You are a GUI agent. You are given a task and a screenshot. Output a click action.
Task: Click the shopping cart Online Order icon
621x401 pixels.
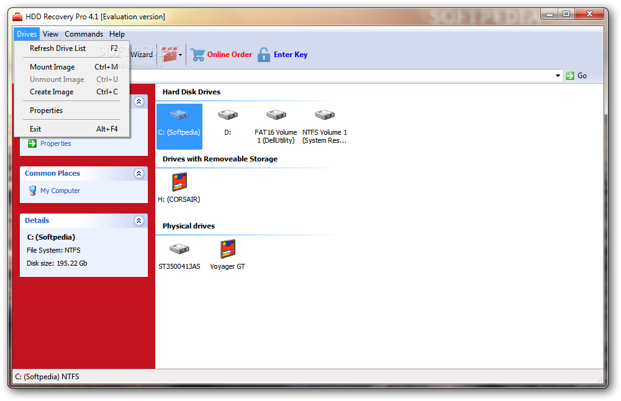197,55
